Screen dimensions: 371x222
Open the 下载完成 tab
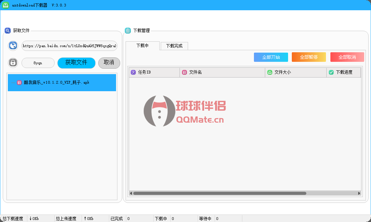174,46
